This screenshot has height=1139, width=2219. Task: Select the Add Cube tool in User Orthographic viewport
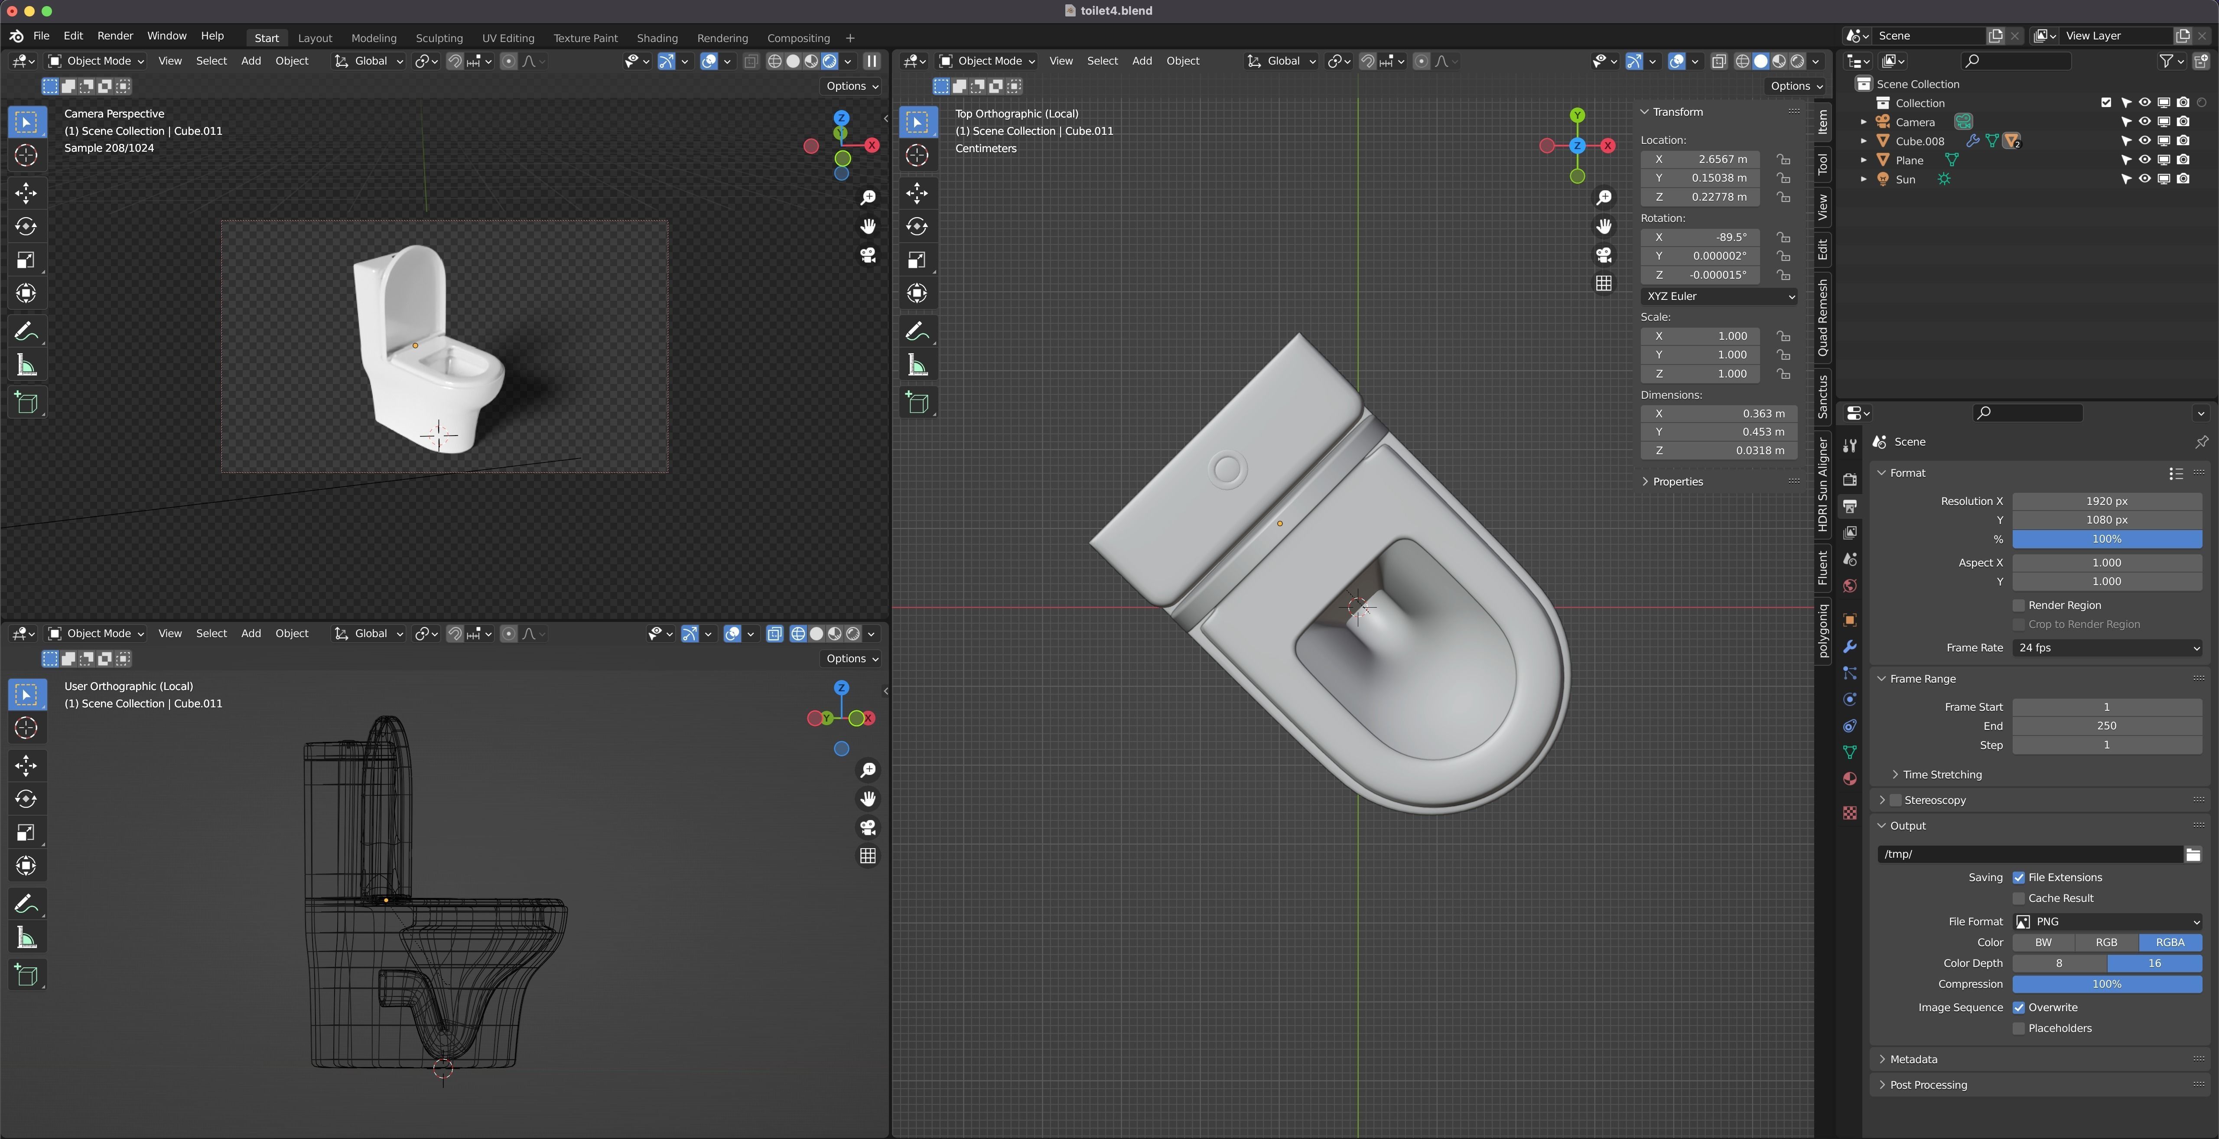coord(27,975)
